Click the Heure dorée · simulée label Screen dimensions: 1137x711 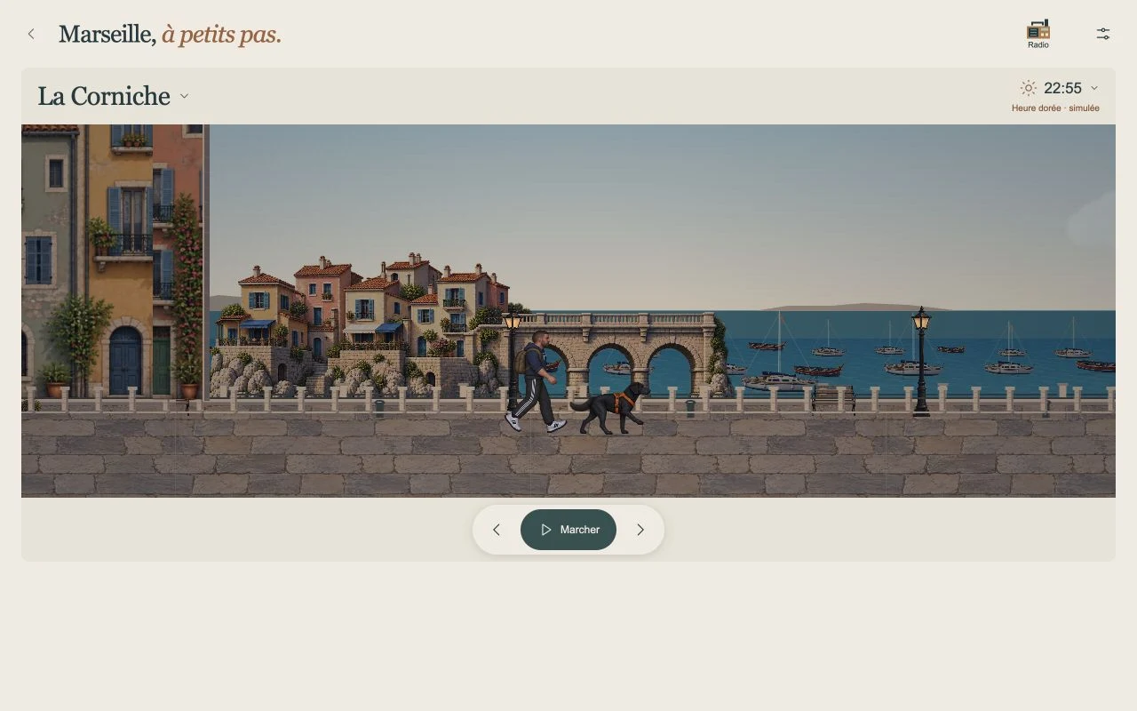coord(1055,108)
